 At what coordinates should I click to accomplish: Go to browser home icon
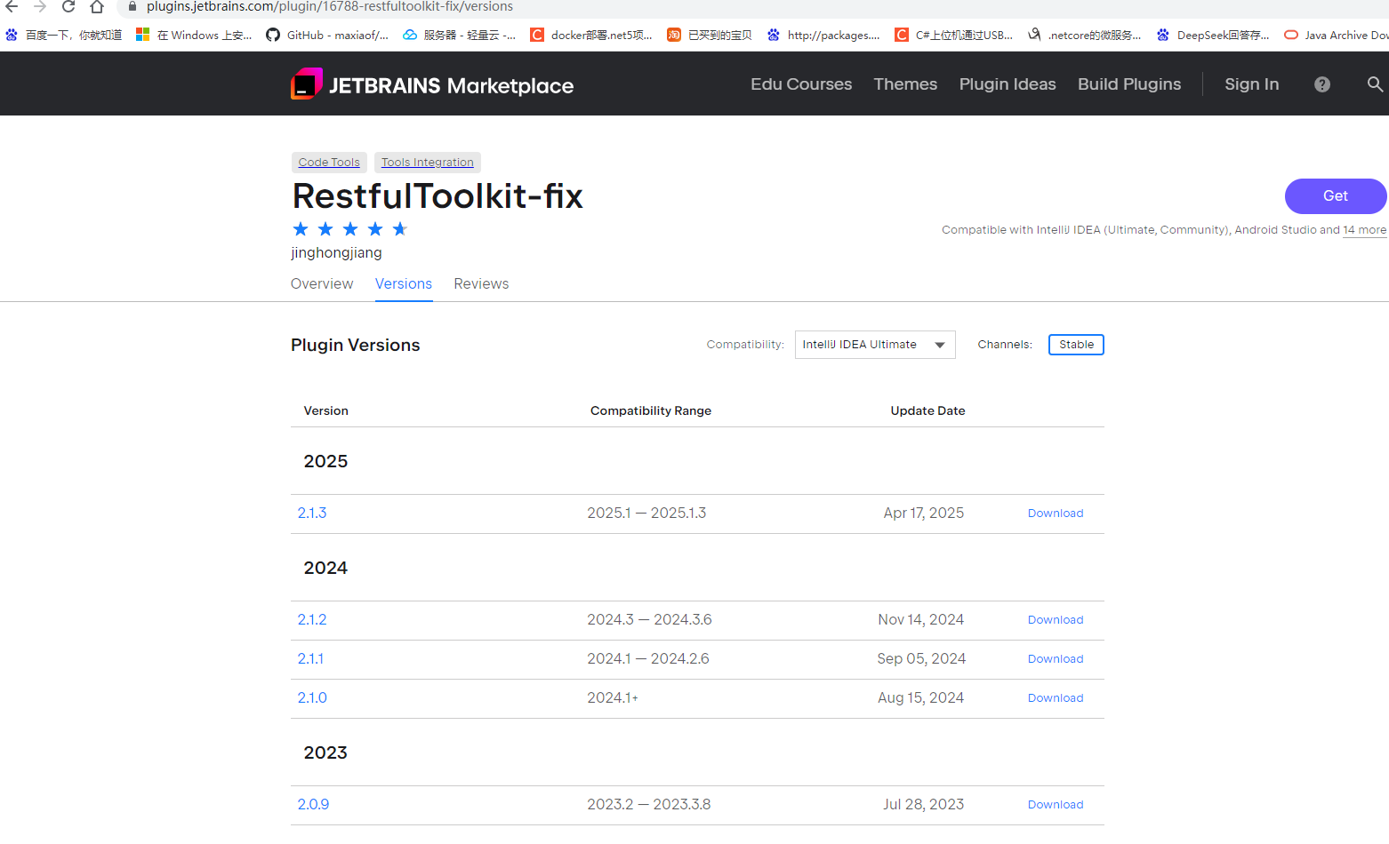pos(97,6)
